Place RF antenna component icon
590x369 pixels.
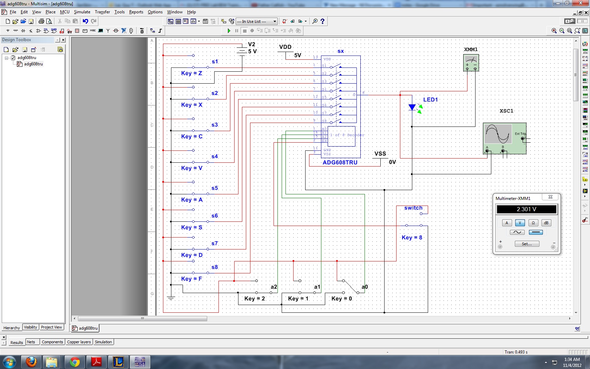coord(108,31)
